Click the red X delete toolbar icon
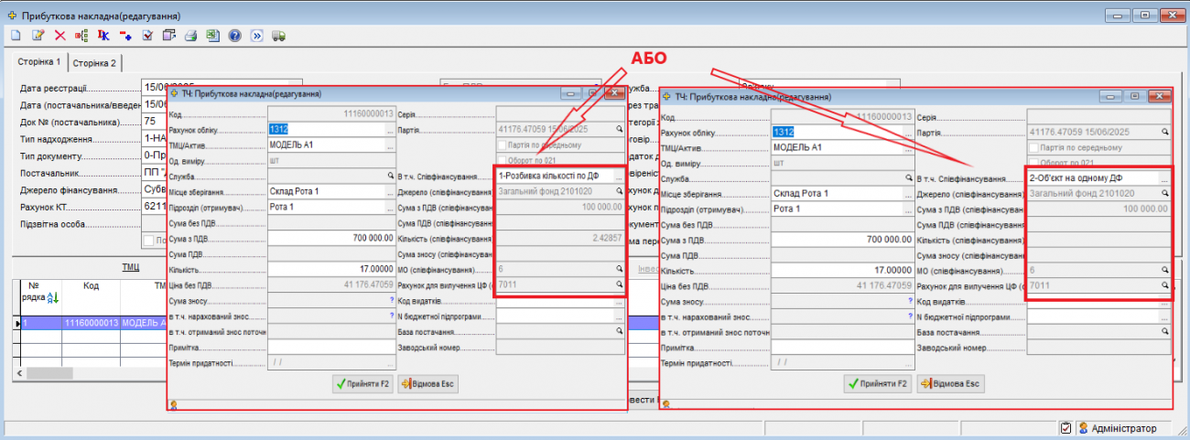Image resolution: width=1190 pixels, height=440 pixels. tap(59, 36)
